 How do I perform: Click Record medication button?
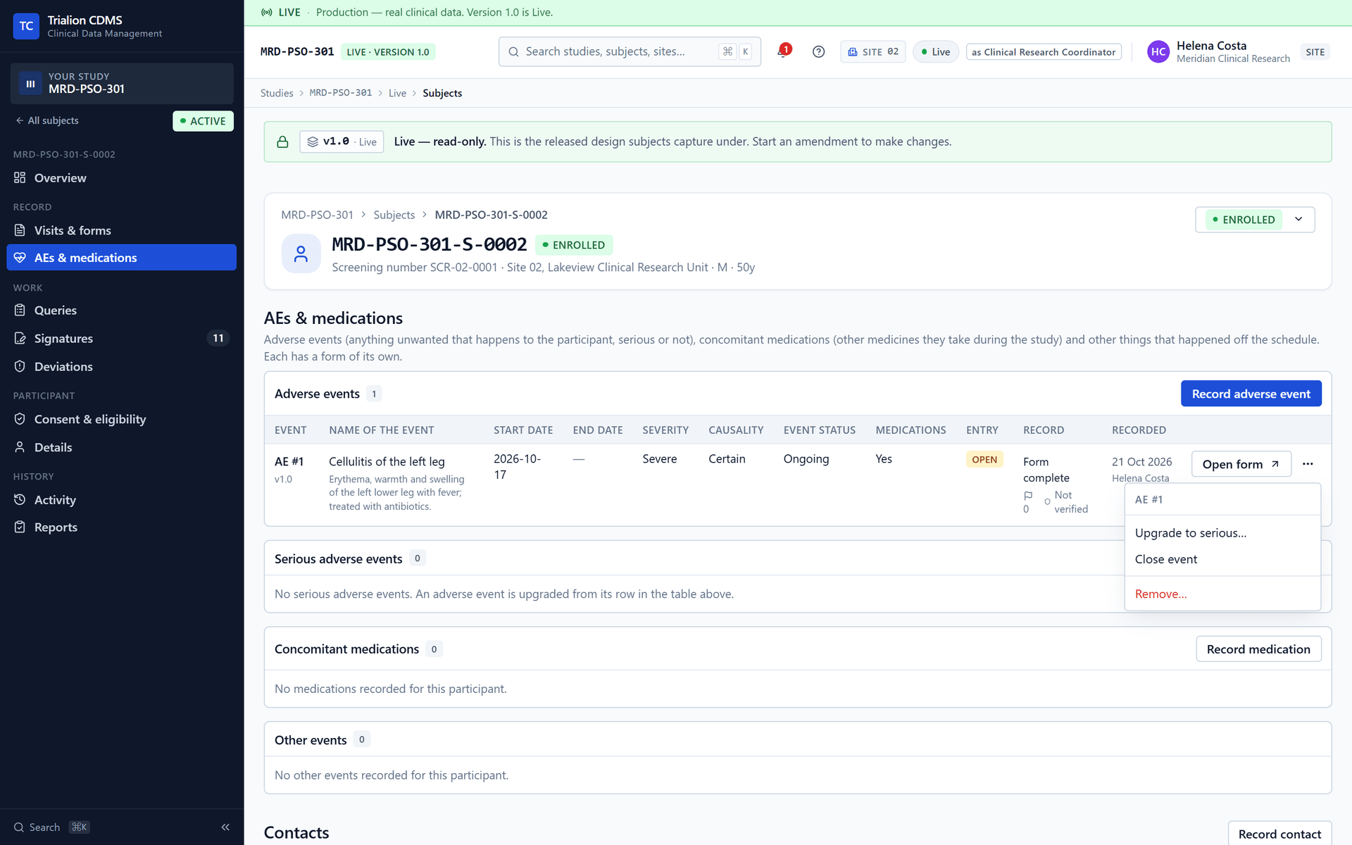1258,649
